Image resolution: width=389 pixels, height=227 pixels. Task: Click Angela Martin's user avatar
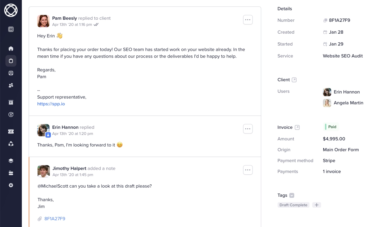[327, 103]
